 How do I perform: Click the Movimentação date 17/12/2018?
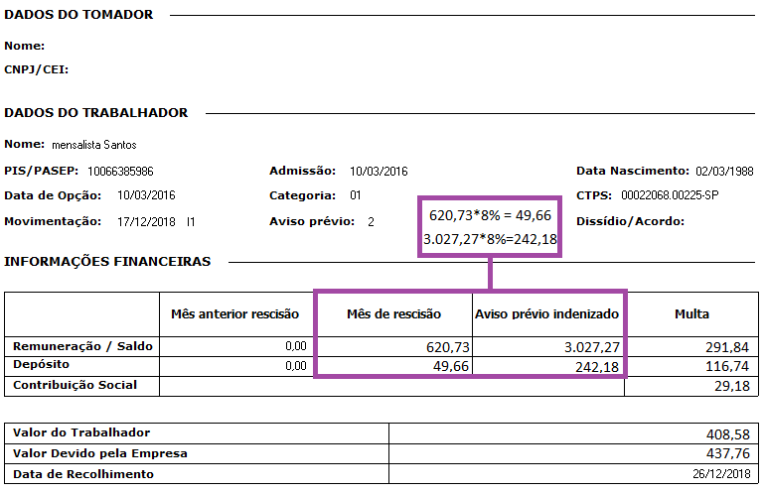click(x=146, y=222)
